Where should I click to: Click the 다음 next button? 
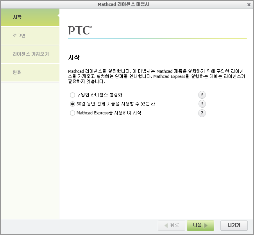click(200, 226)
